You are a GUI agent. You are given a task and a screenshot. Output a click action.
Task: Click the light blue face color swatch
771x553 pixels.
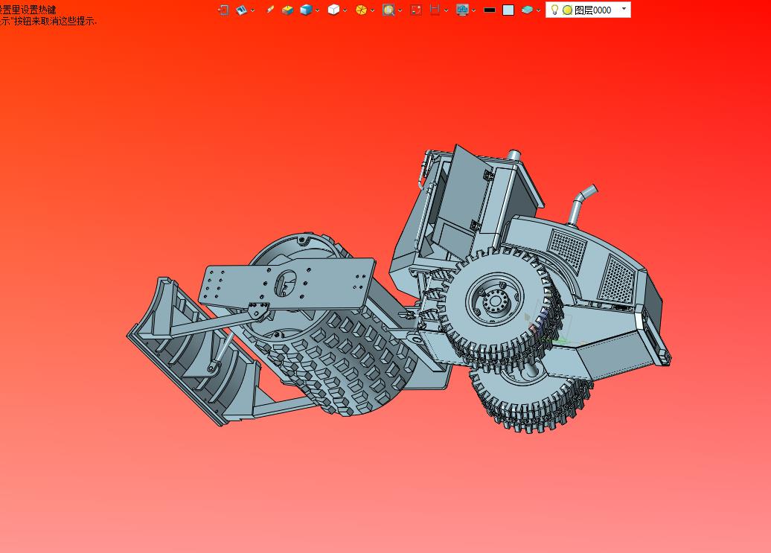508,10
